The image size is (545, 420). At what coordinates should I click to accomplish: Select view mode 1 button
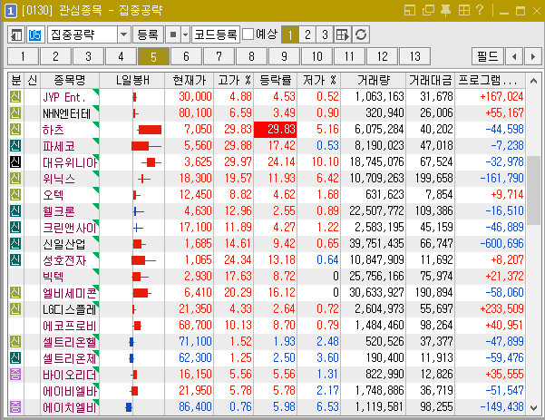pos(290,34)
